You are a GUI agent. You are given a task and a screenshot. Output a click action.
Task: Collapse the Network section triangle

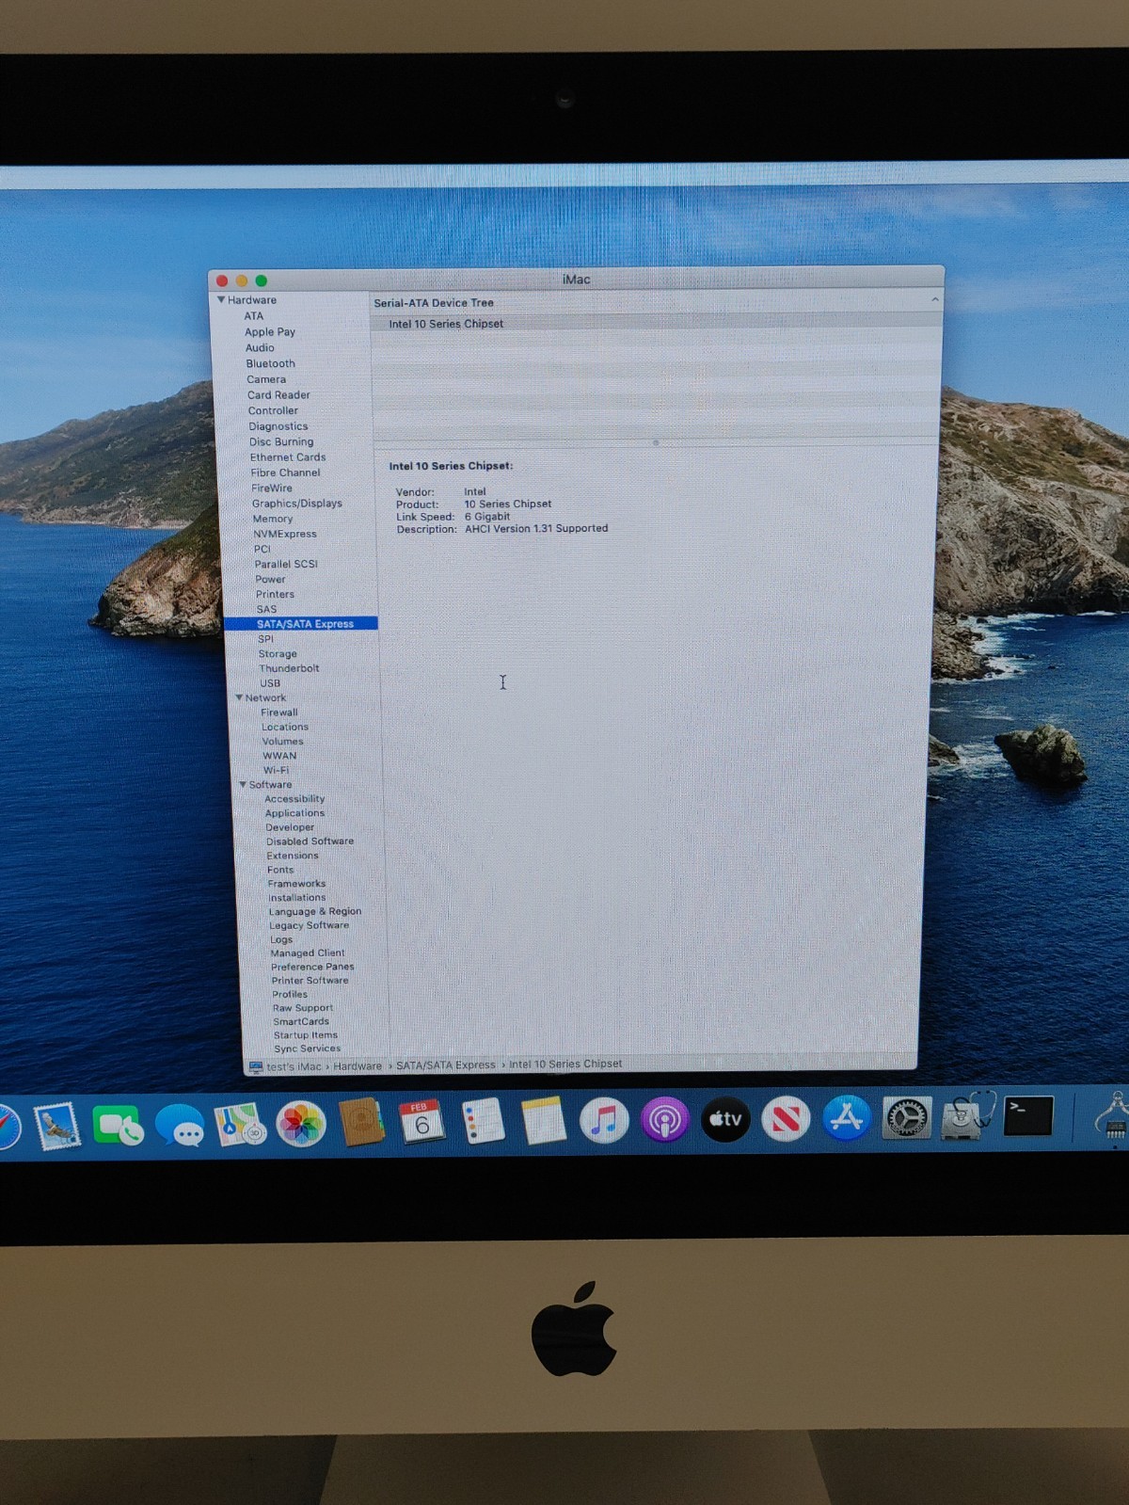coord(239,697)
